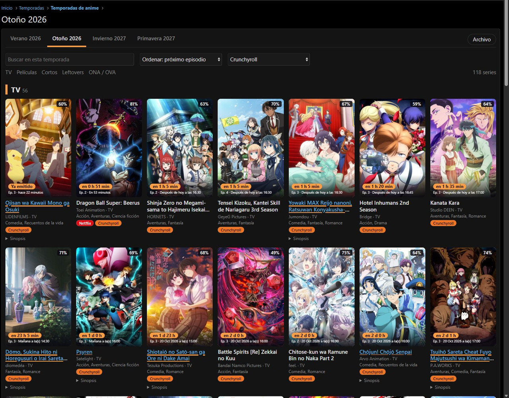Expand Sinopsis under Tsuihō Sareta Cheat Fuyo
The height and width of the screenshot is (398, 509).
click(x=440, y=387)
